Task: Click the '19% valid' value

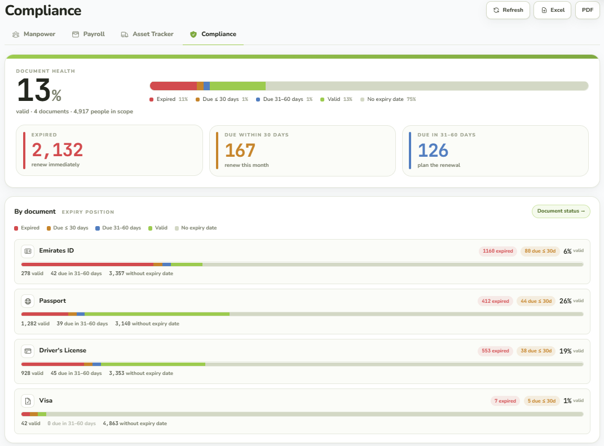Action: click(571, 351)
